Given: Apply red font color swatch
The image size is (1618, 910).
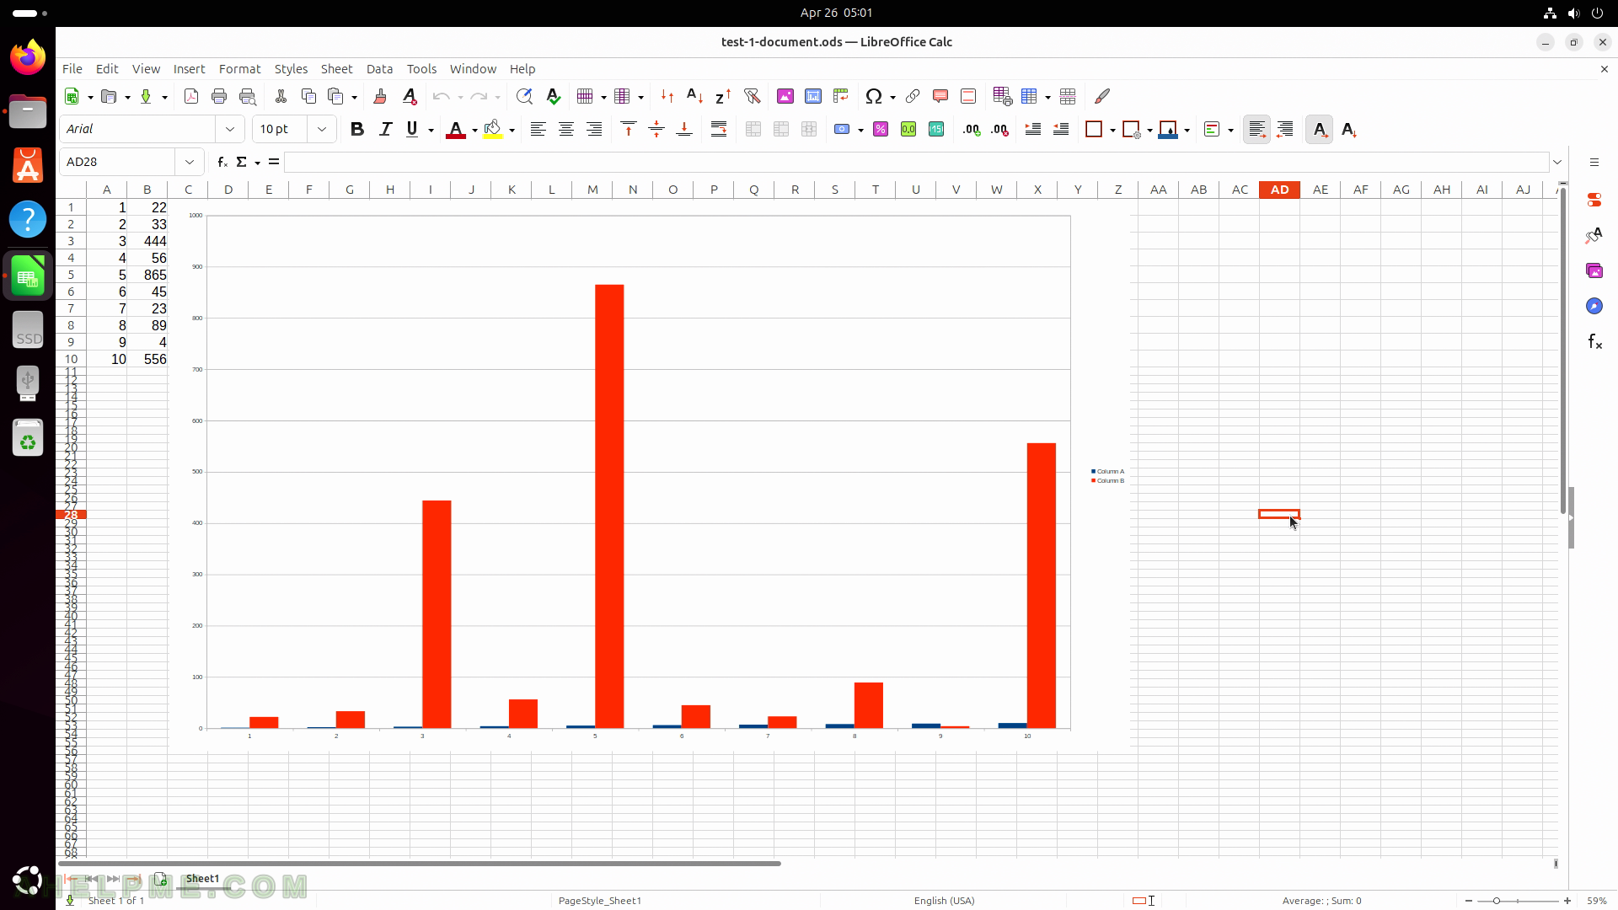Looking at the screenshot, I should 456,130.
